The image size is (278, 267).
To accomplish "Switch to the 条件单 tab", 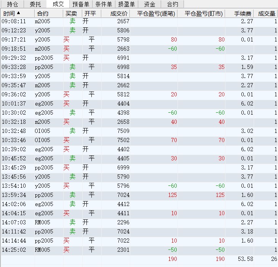I will tap(104, 4).
